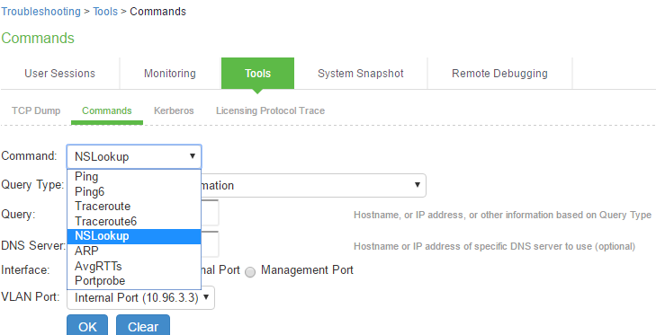Switch to the User Sessions tab

pyautogui.click(x=59, y=74)
